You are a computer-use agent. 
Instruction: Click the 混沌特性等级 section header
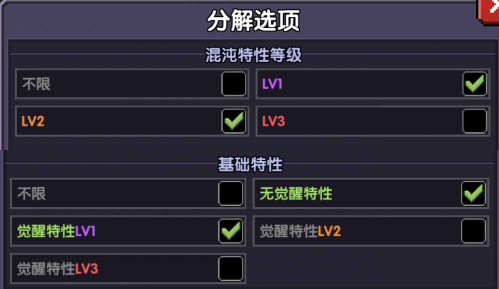(253, 55)
